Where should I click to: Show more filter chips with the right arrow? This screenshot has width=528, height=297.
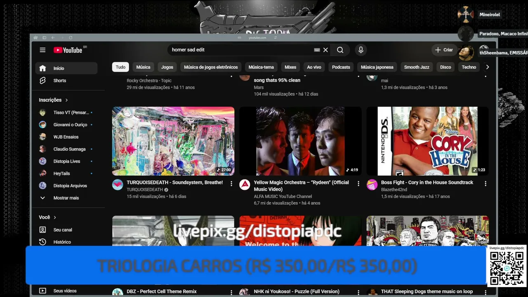pos(487,67)
